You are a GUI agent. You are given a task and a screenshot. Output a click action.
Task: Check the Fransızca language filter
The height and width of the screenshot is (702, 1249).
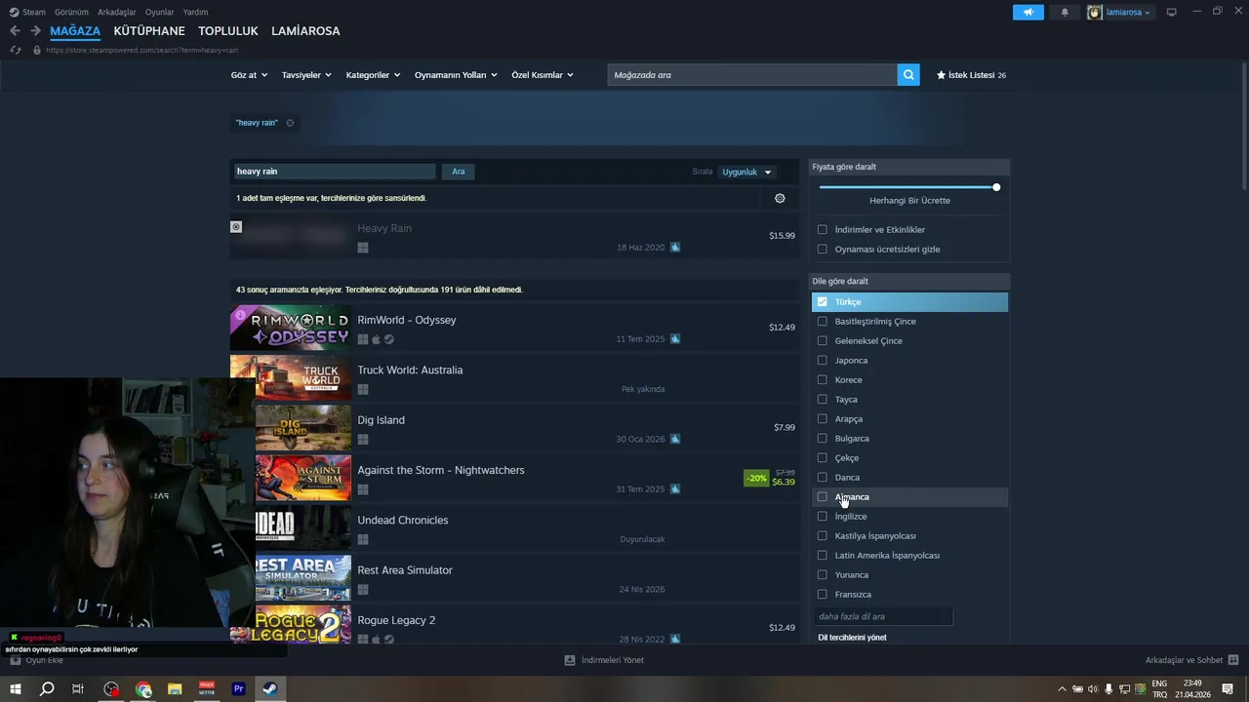tap(823, 595)
